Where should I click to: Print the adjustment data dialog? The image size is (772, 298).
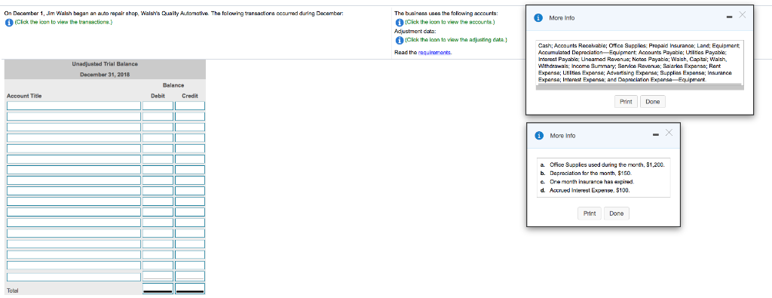coord(590,214)
